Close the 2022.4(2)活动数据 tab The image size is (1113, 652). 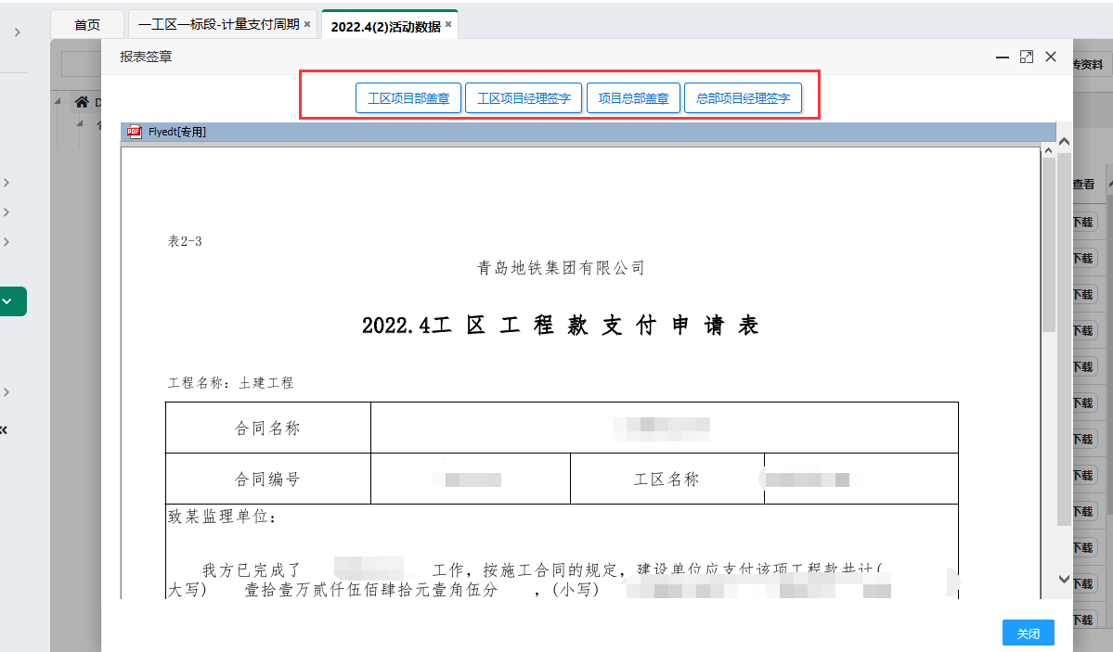tap(448, 25)
